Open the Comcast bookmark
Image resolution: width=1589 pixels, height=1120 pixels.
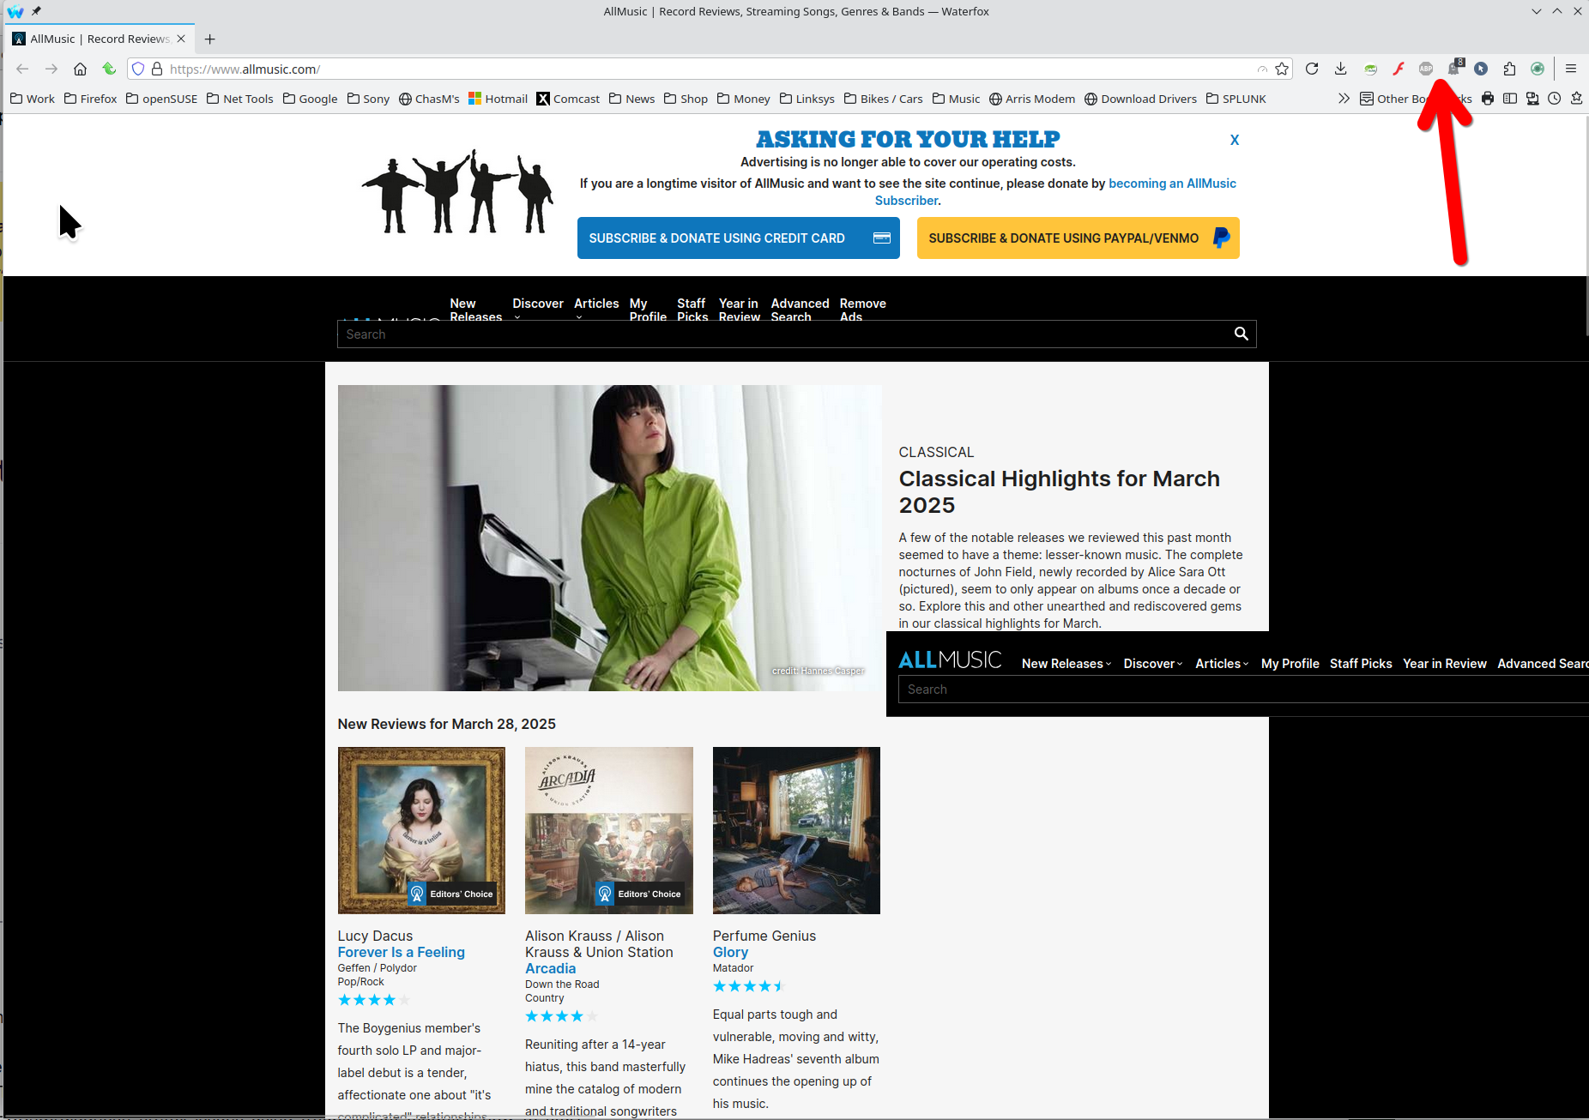click(568, 99)
